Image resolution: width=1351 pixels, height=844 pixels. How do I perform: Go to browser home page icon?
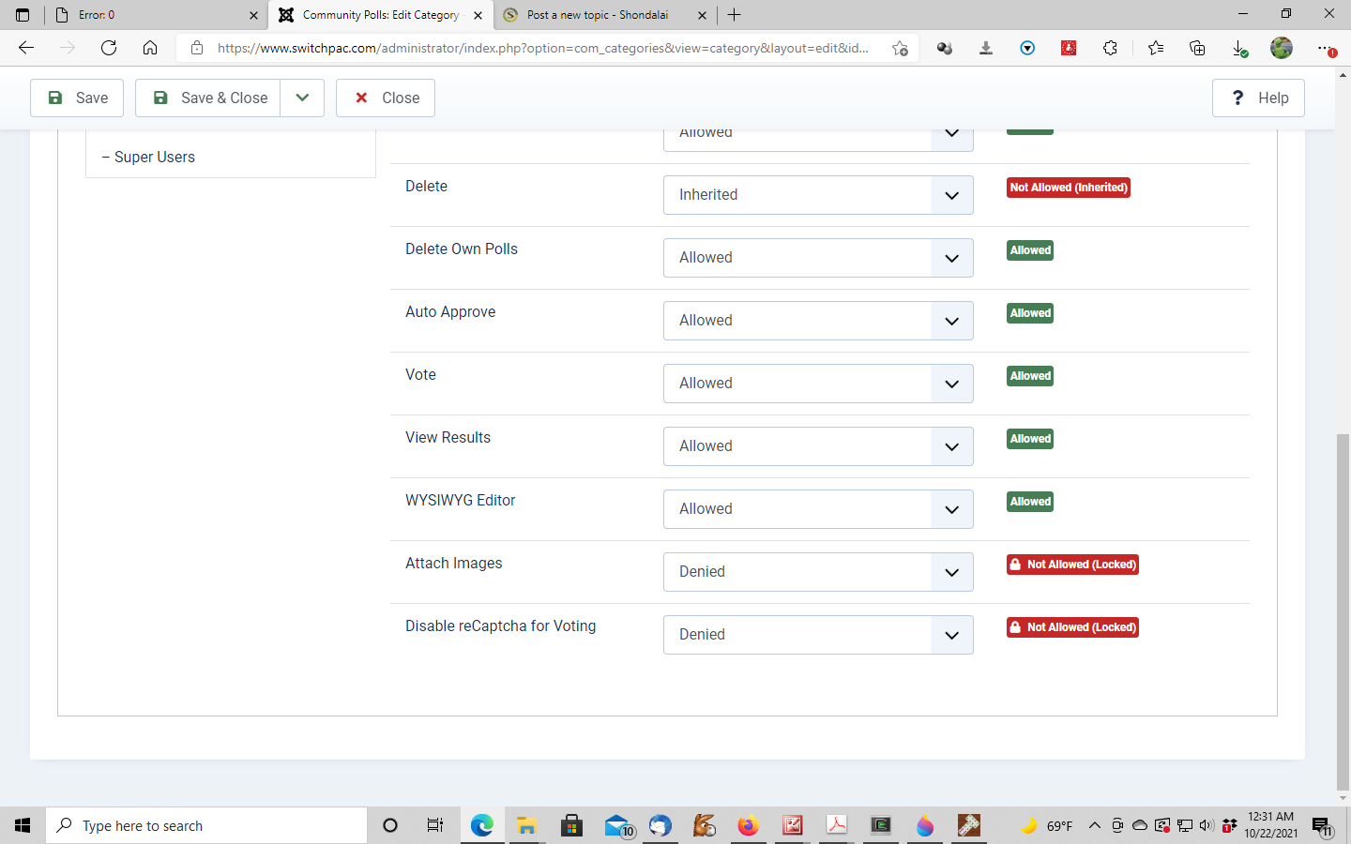150,48
